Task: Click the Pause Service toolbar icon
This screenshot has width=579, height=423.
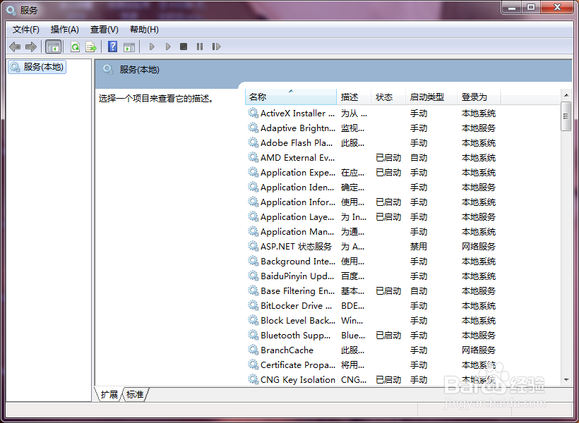Action: [200, 47]
